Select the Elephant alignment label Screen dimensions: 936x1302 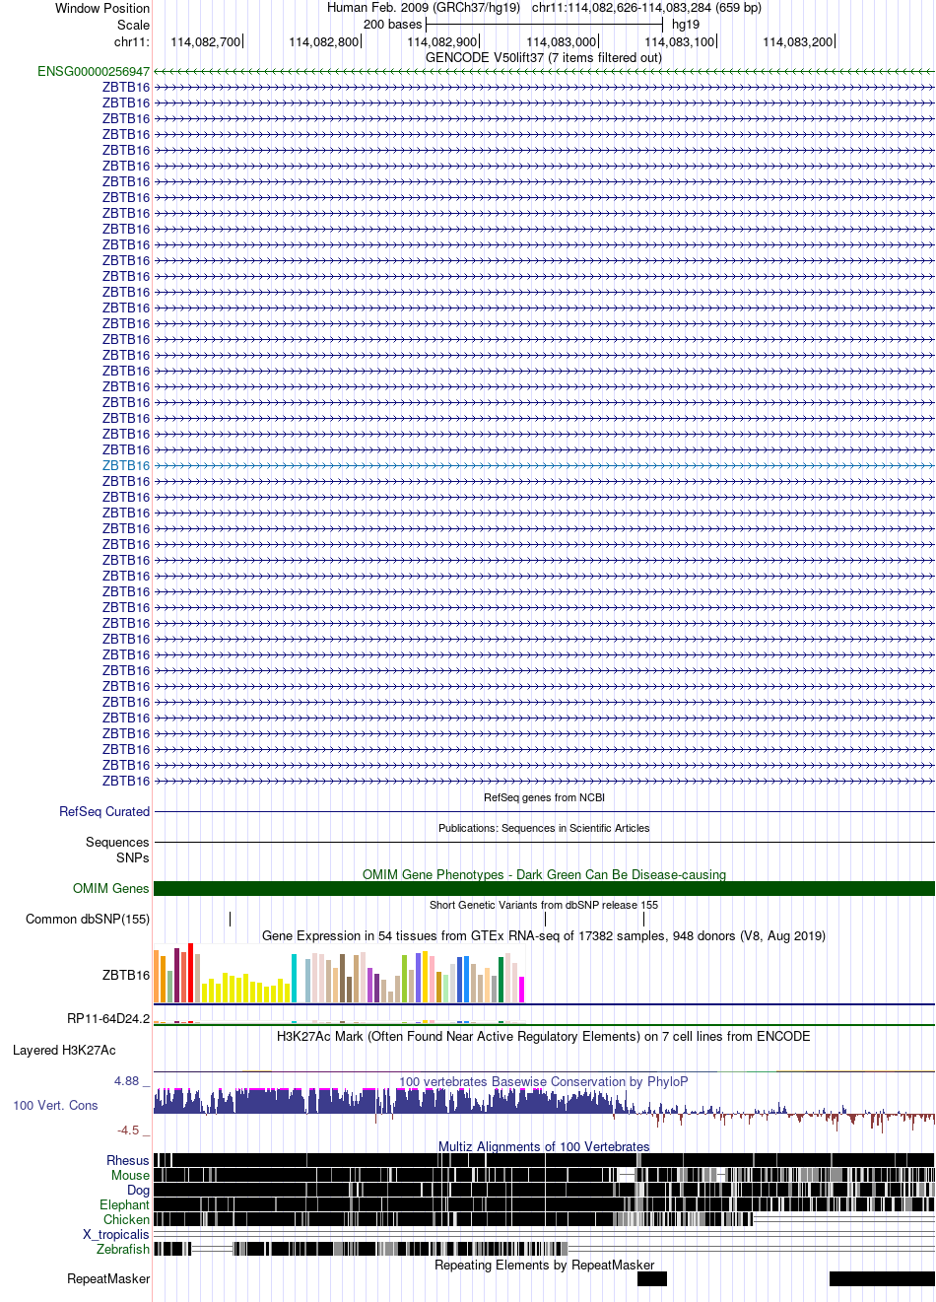click(x=124, y=1204)
